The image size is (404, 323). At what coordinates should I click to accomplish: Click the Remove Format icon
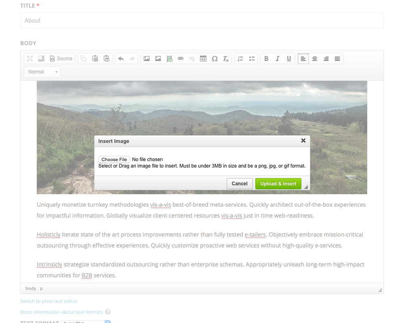click(x=226, y=59)
